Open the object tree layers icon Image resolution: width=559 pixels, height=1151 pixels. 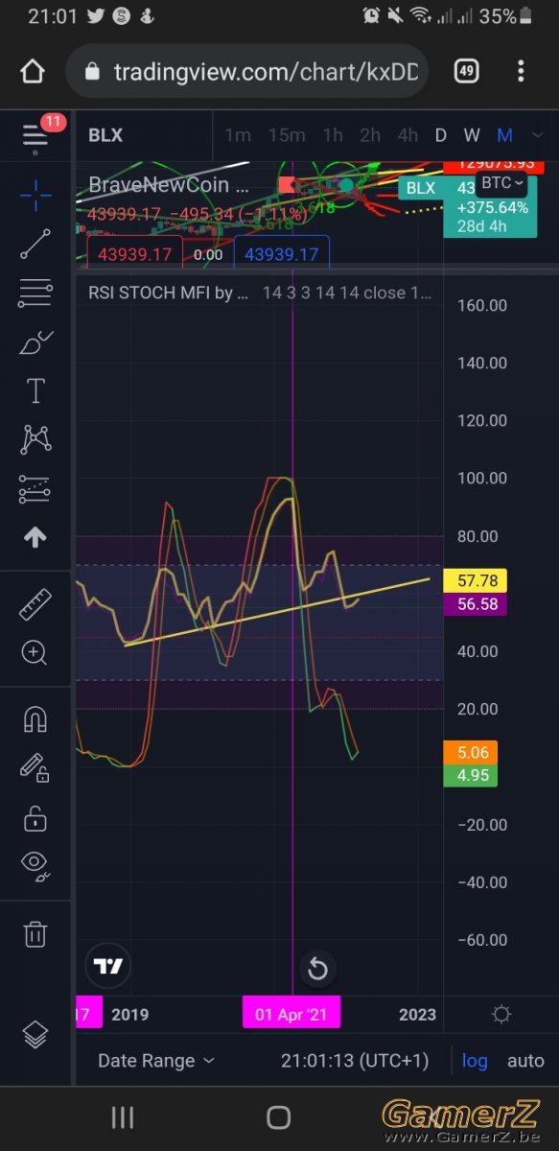tap(35, 1035)
